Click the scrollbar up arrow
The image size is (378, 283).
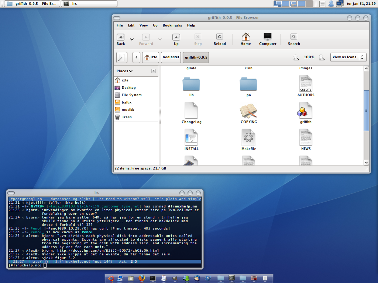coord(366,68)
